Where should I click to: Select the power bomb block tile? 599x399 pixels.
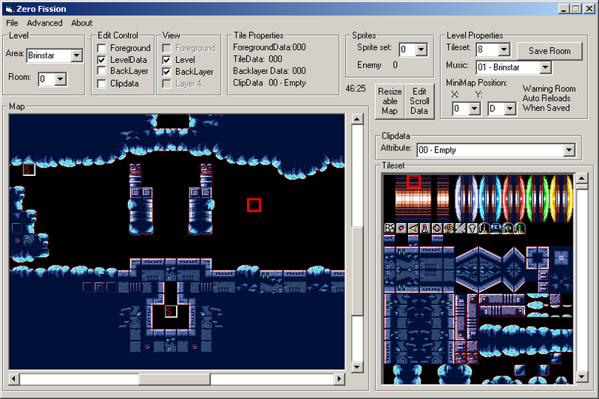(x=437, y=228)
